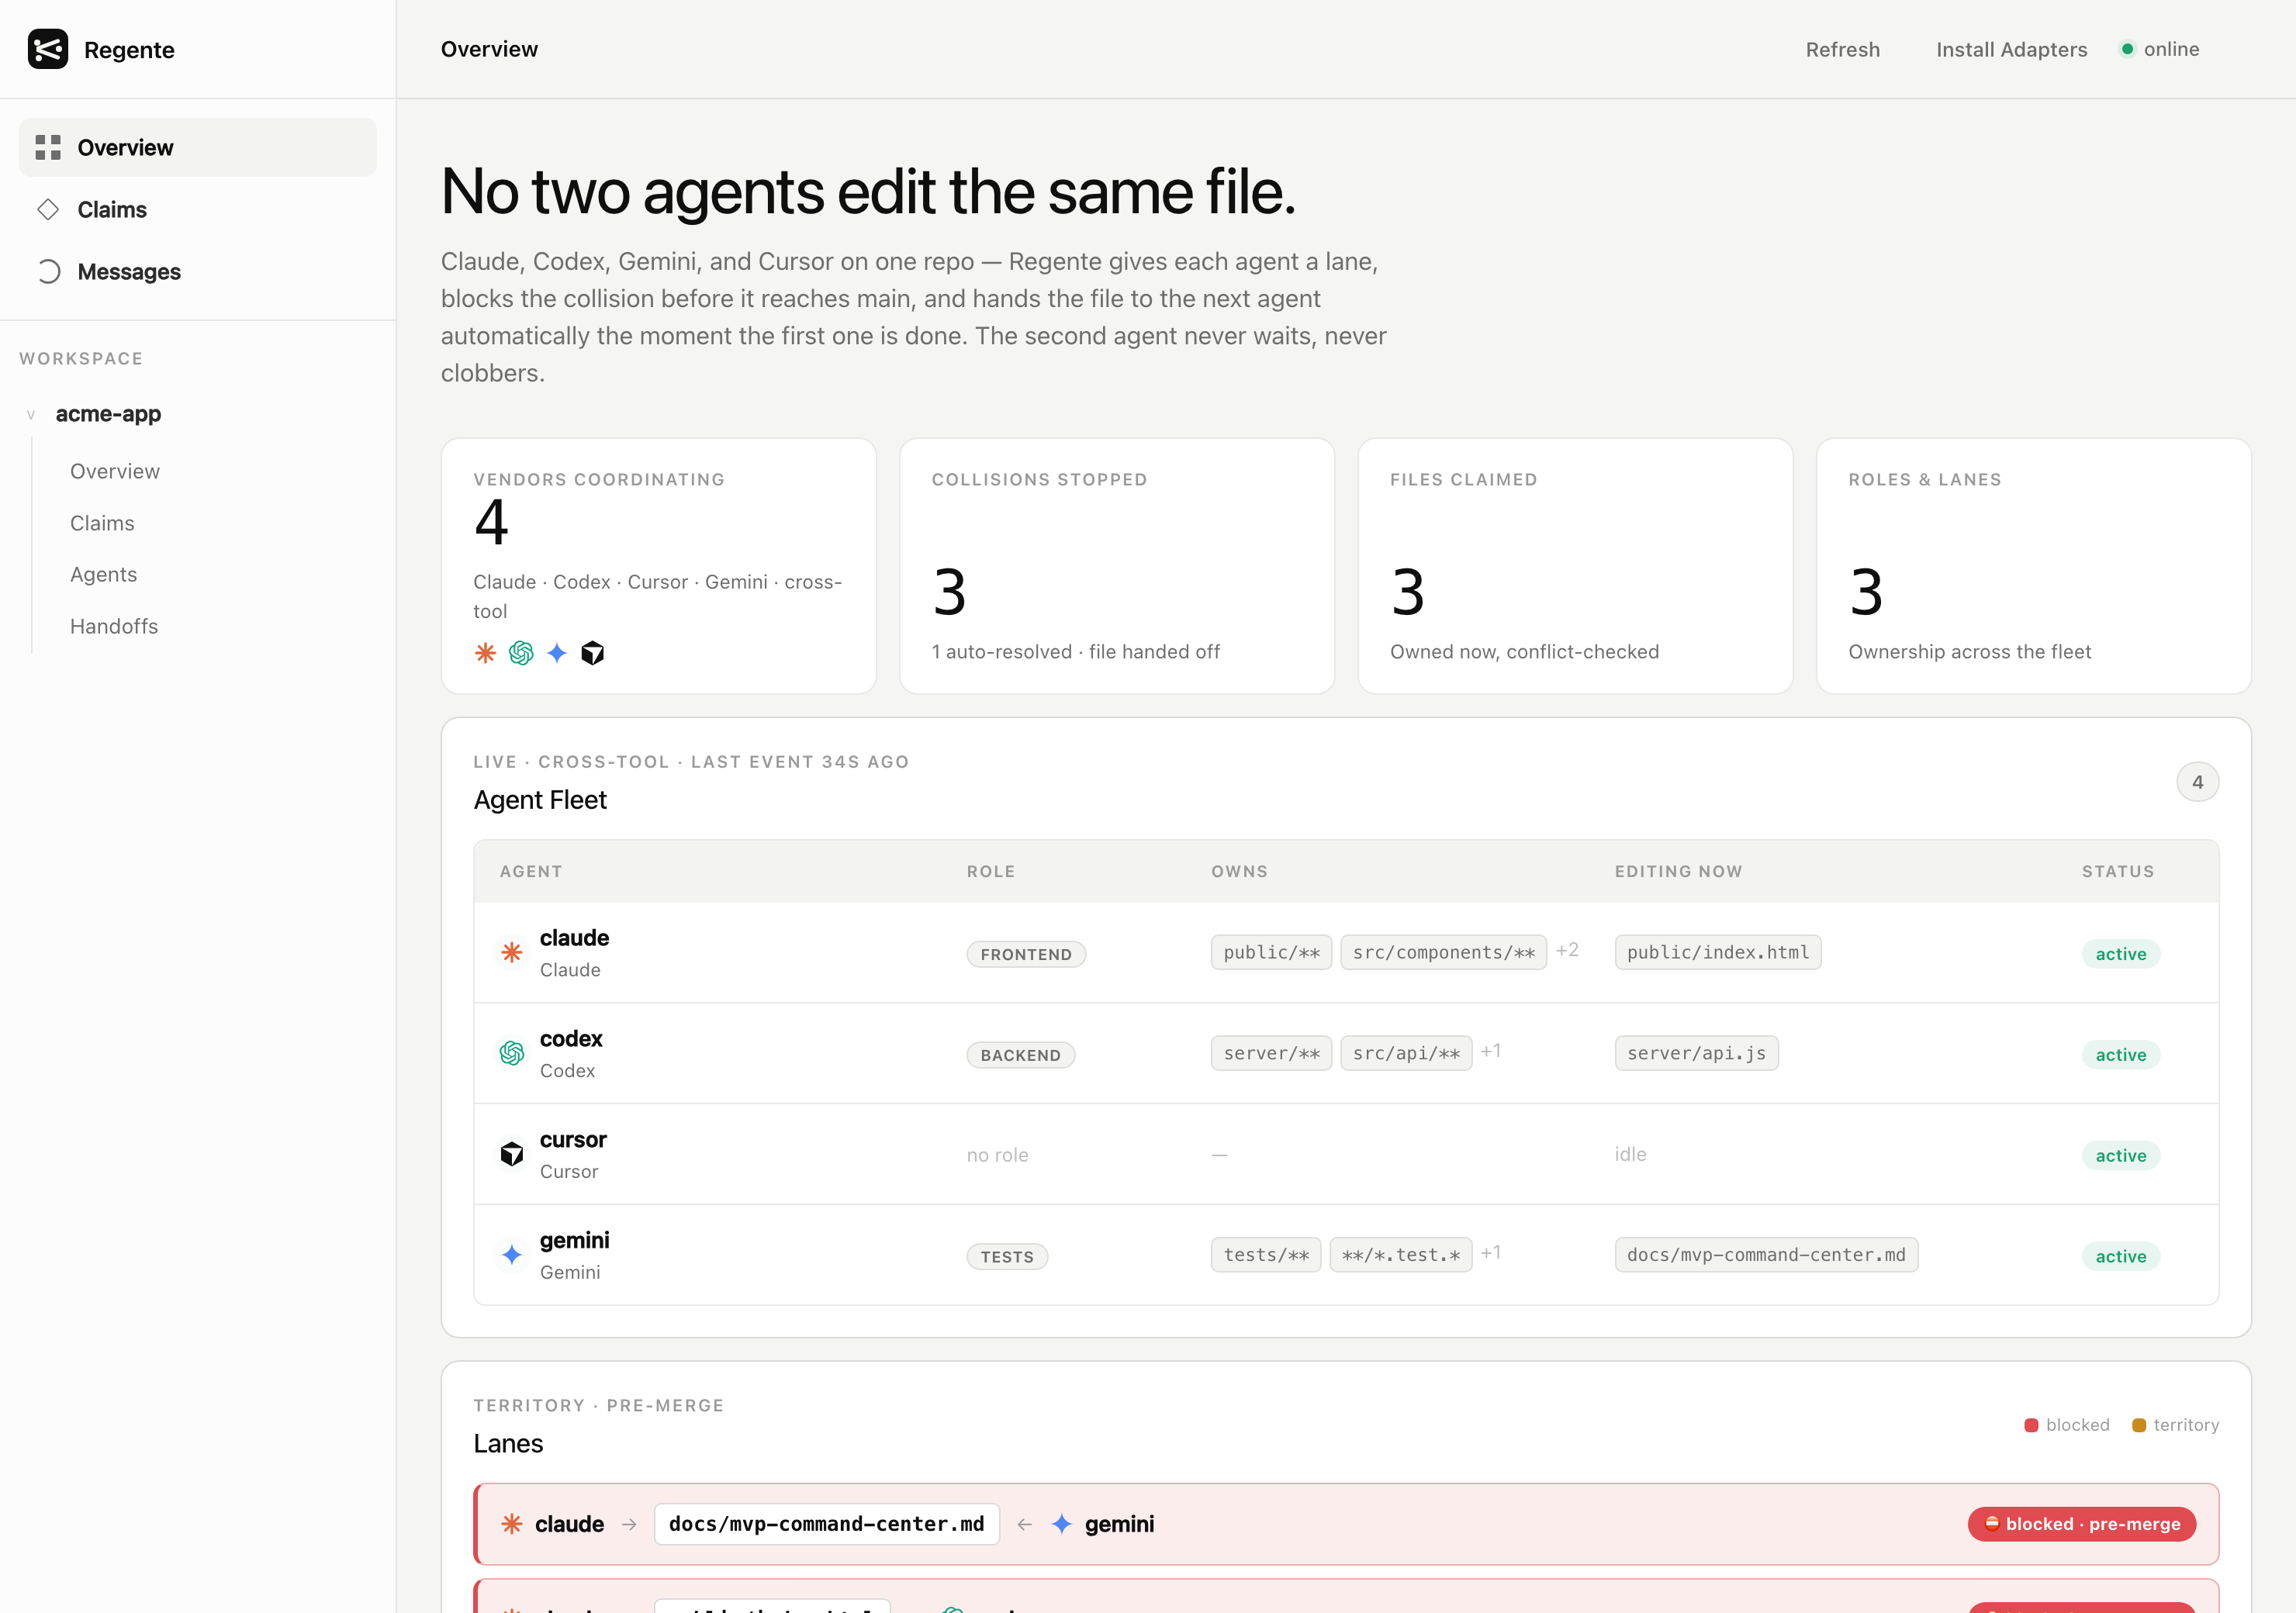Click the amber territory legend dot
2296x1613 pixels.
2139,1425
